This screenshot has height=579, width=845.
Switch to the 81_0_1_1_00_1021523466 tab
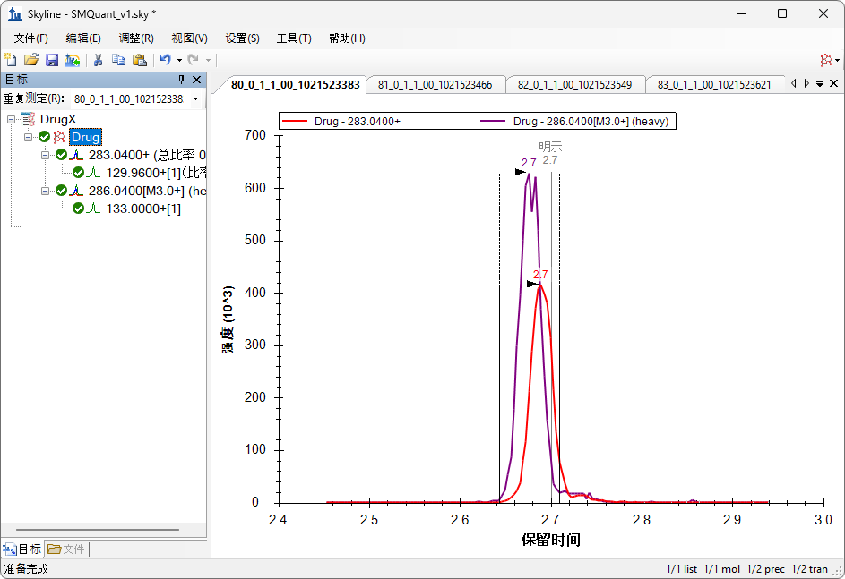click(x=435, y=85)
